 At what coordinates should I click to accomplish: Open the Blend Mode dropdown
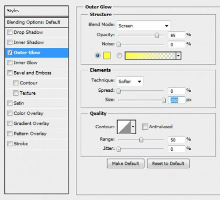point(144,25)
